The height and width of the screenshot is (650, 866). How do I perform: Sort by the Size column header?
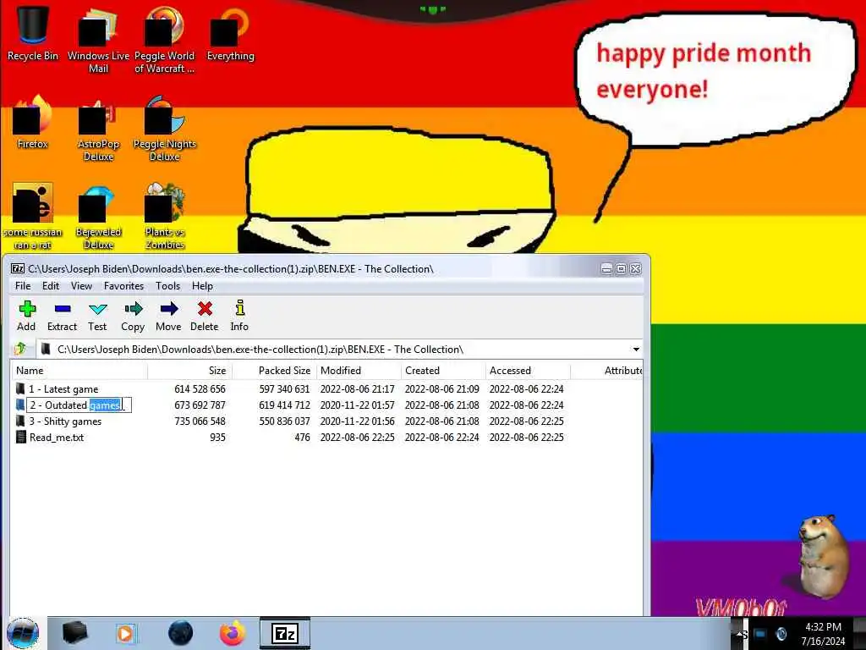(x=189, y=371)
